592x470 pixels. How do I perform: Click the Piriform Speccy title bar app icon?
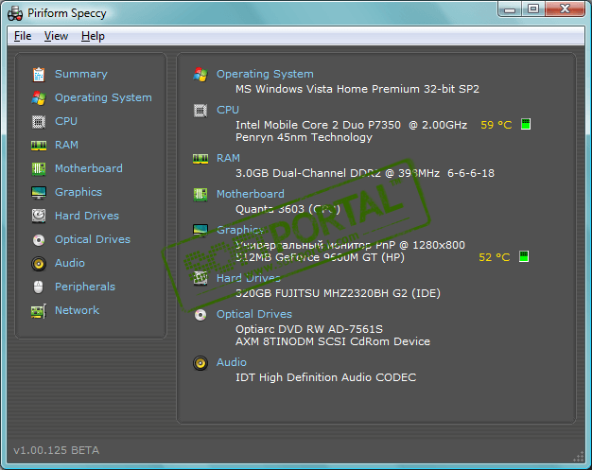15,13
